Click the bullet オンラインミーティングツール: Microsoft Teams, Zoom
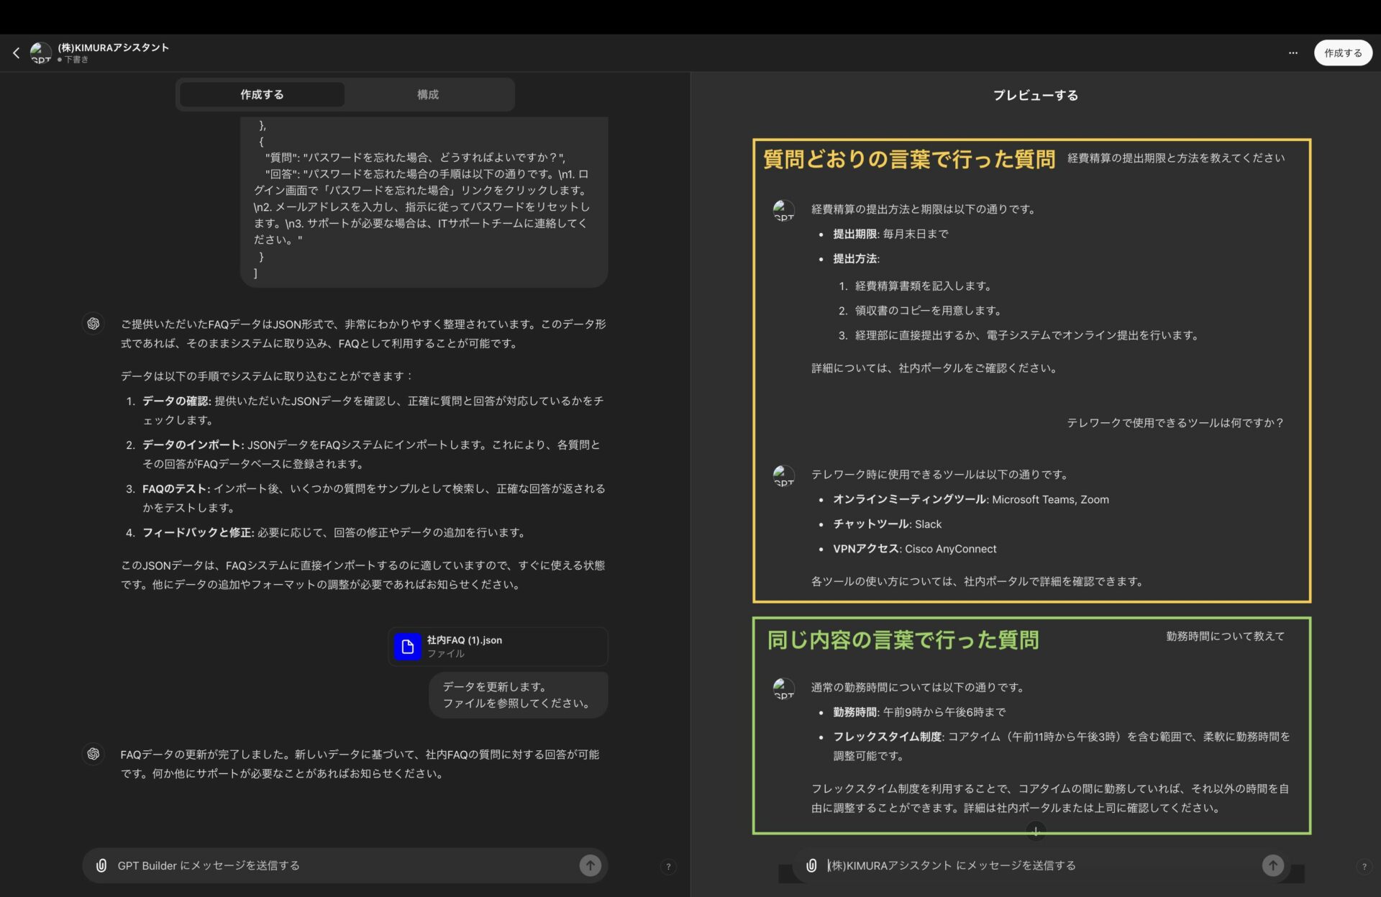 pyautogui.click(x=970, y=499)
